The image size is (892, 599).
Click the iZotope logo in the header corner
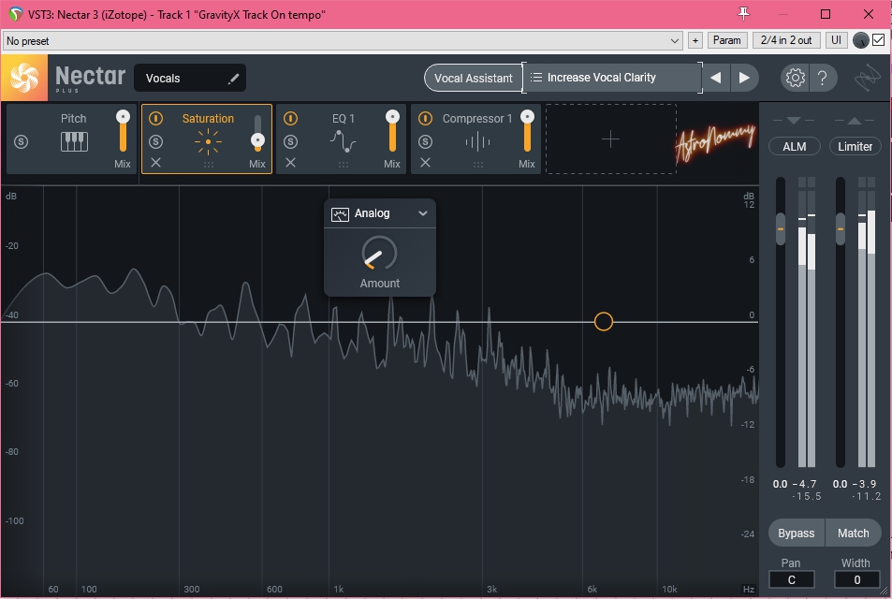click(867, 78)
